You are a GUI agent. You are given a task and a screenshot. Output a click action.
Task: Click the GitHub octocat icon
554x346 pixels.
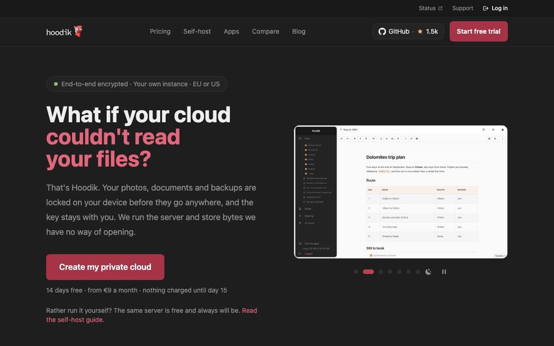tap(382, 31)
